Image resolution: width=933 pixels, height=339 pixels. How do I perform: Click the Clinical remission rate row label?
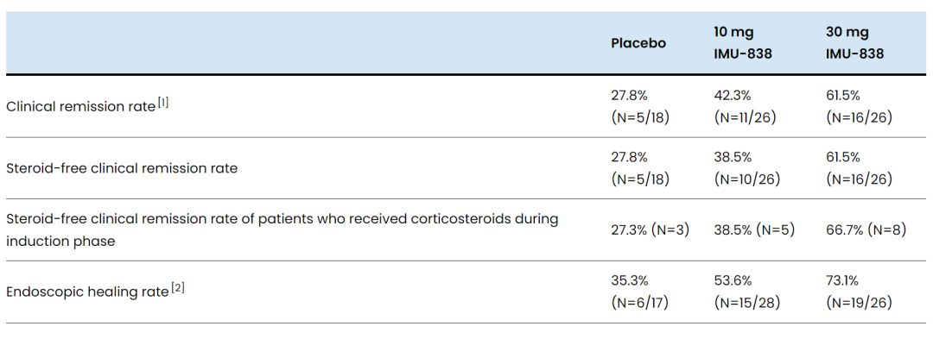[x=81, y=107]
